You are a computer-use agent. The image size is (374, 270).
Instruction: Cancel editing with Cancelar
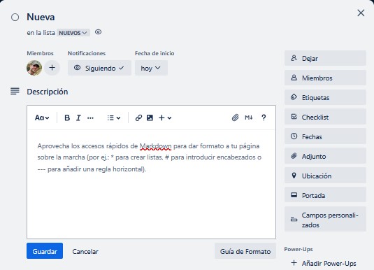[x=85, y=251]
